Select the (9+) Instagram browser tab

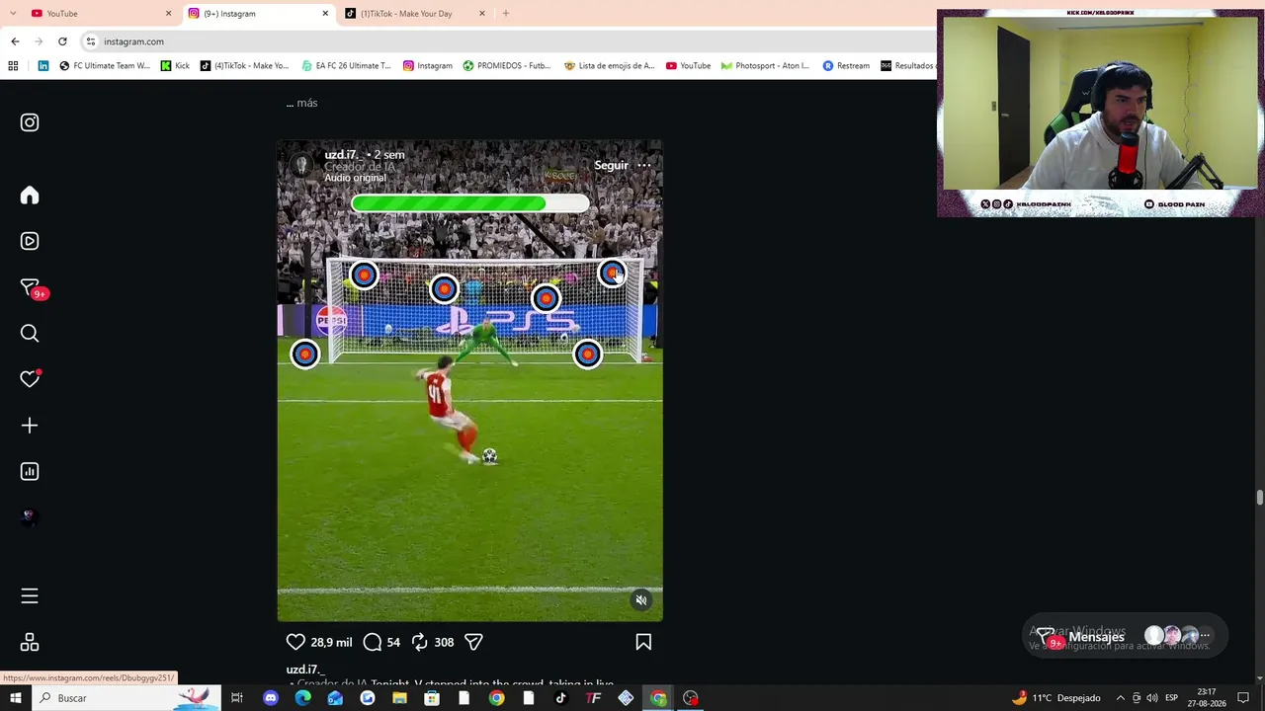[259, 13]
